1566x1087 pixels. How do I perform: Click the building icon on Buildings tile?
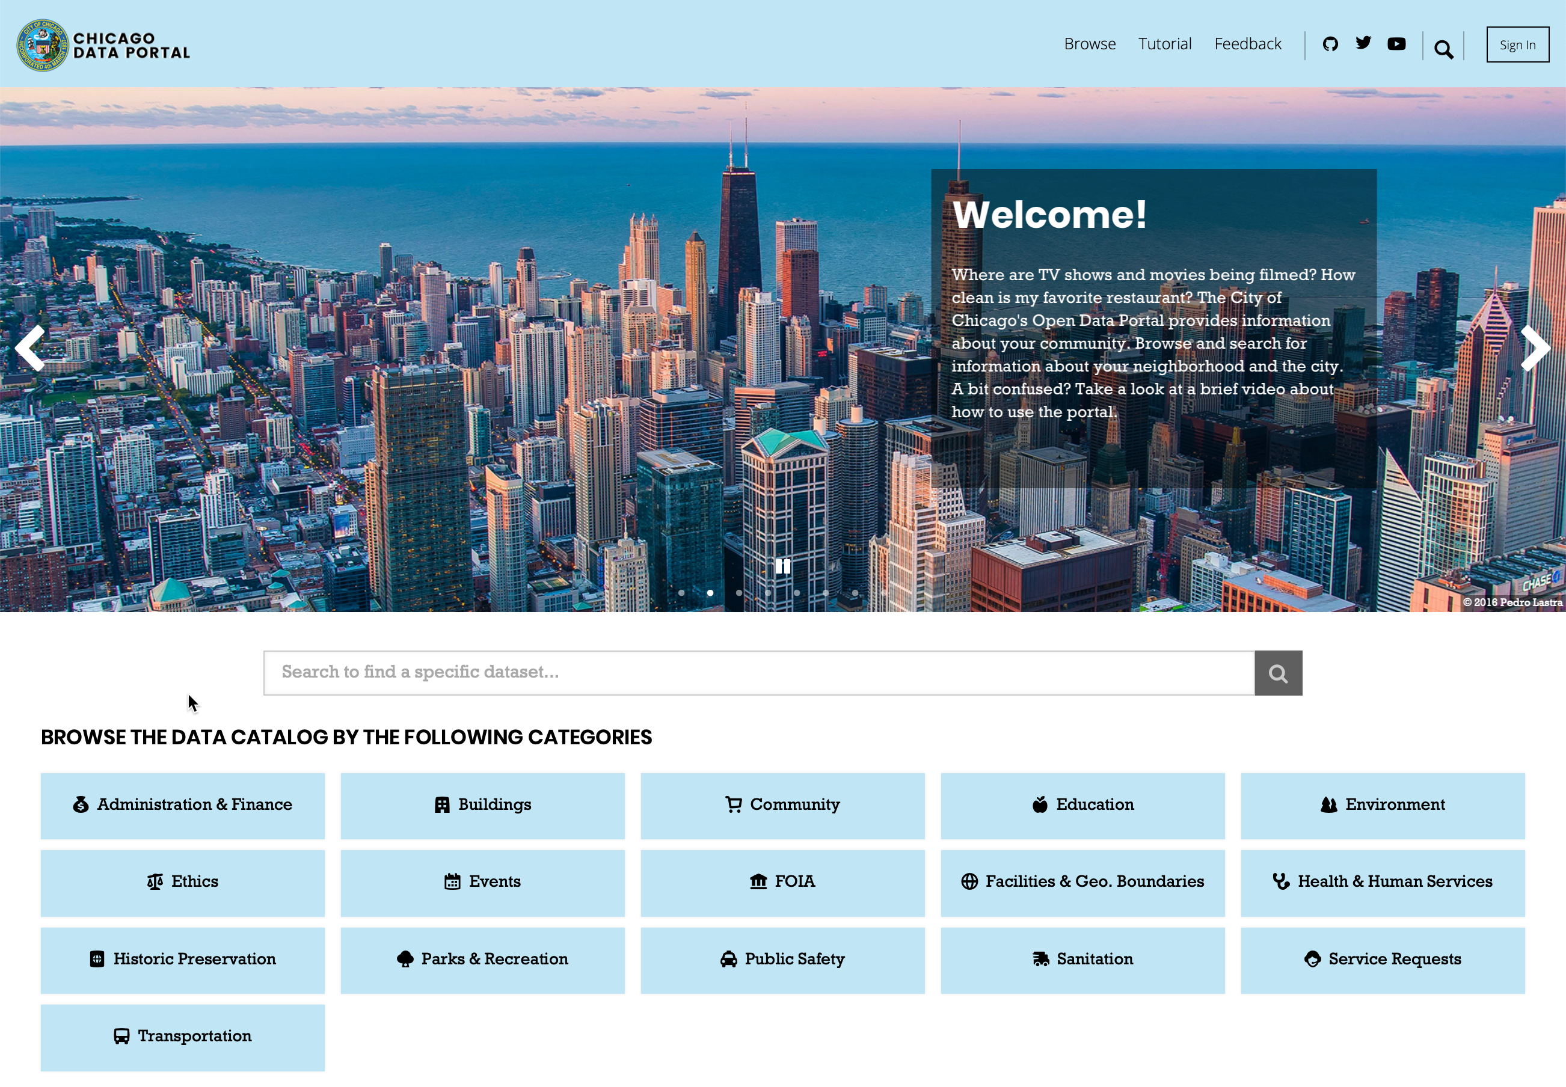[x=442, y=805]
